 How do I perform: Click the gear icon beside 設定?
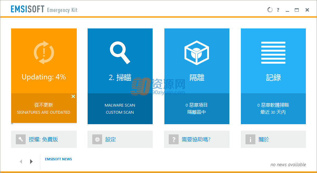click(x=97, y=139)
